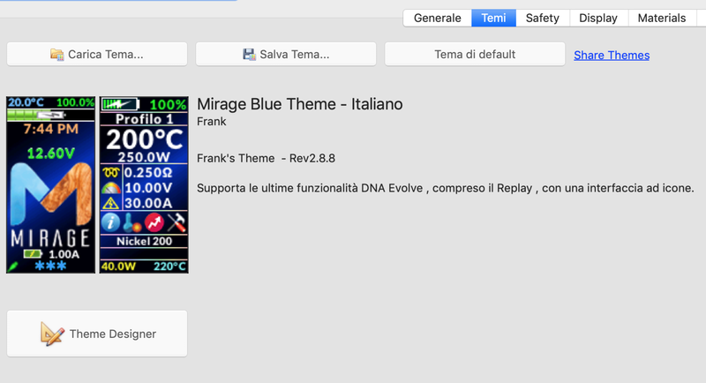Click the hammer tools icon in preview

pyautogui.click(x=176, y=222)
